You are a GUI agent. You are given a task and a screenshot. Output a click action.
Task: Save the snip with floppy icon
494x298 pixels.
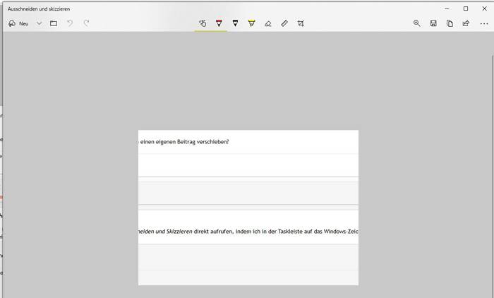tap(433, 23)
